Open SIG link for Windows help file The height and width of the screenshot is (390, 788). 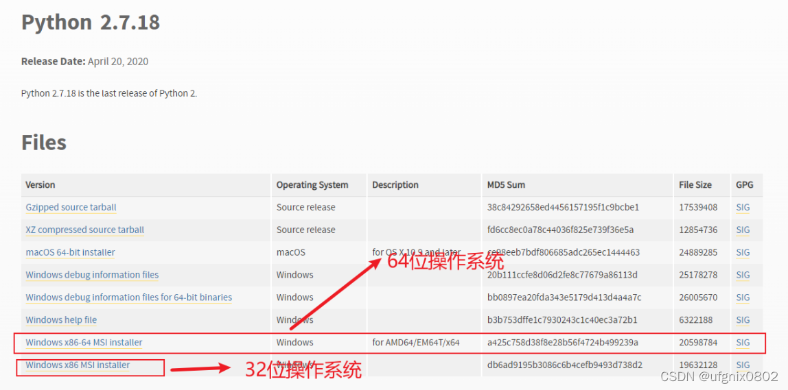coord(743,320)
